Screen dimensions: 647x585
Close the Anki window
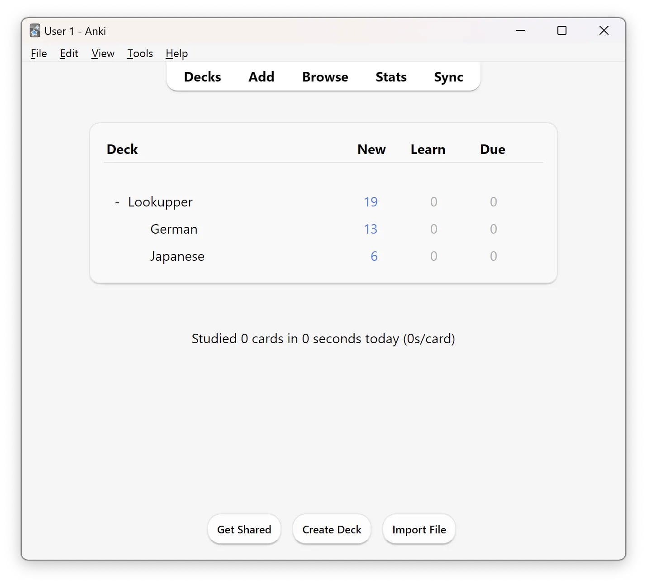click(x=604, y=31)
